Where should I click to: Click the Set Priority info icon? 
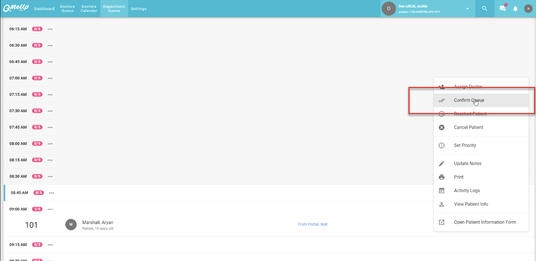click(x=442, y=145)
